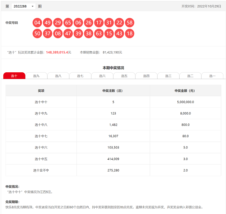Click the 选十中十 prize row
Image resolution: width=226 pixels, height=214 pixels.
coord(113,102)
